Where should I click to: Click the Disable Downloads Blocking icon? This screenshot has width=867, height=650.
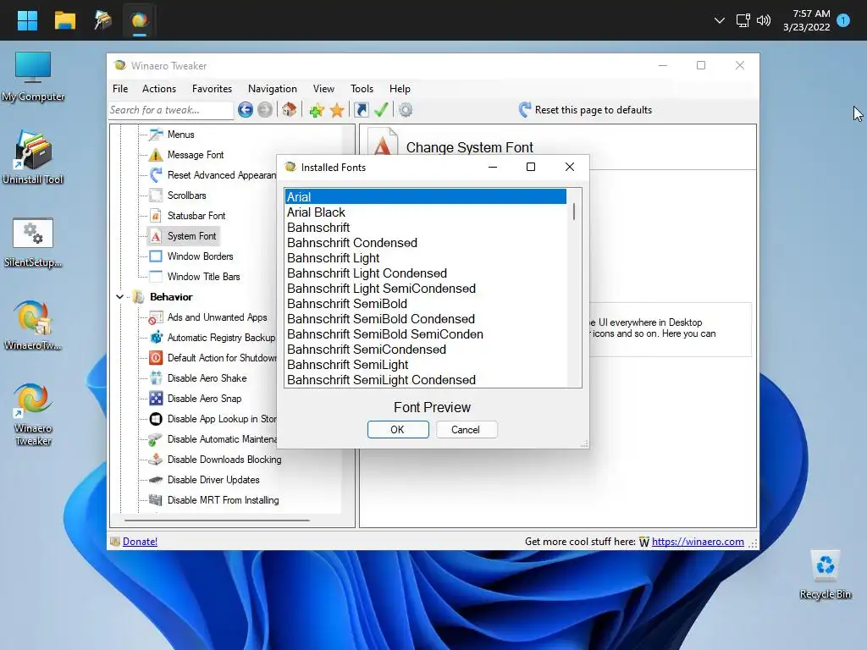(157, 460)
